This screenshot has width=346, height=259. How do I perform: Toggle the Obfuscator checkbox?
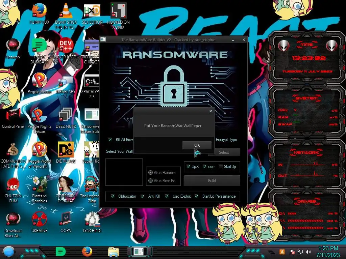click(113, 196)
